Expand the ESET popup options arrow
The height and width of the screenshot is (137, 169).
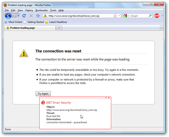(106, 98)
